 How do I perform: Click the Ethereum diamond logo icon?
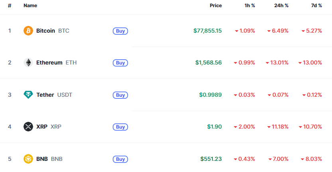point(28,63)
